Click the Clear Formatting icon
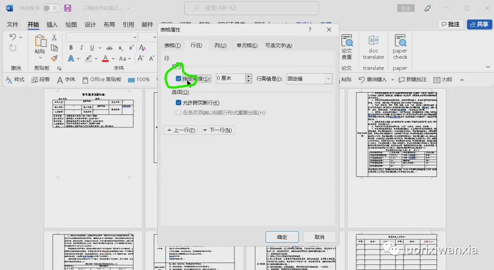The image size is (494, 270). pyautogui.click(x=142, y=48)
